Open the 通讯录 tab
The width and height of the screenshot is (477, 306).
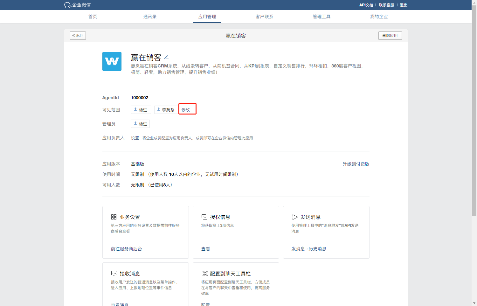pyautogui.click(x=150, y=17)
